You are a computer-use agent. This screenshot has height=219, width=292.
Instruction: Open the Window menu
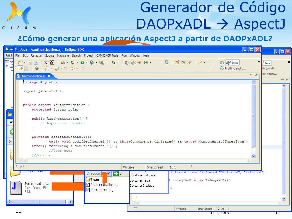(x=135, y=55)
